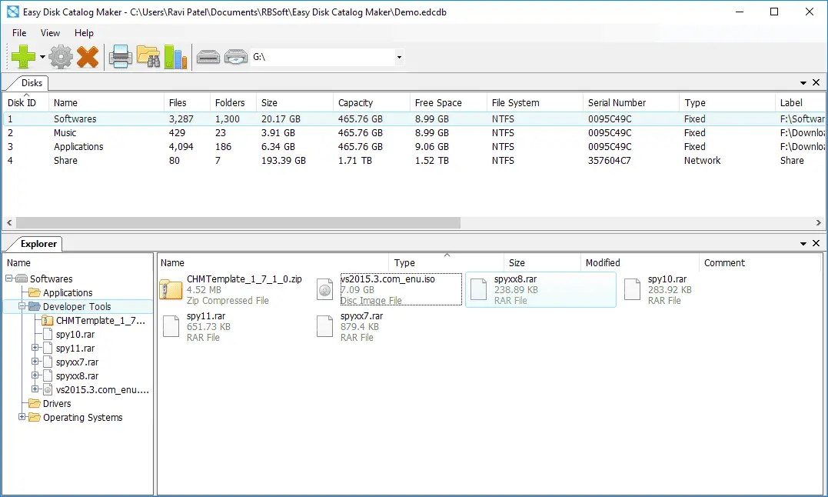Image resolution: width=828 pixels, height=497 pixels.
Task: Click the spyxx8.rar file icon
Action: [x=478, y=289]
